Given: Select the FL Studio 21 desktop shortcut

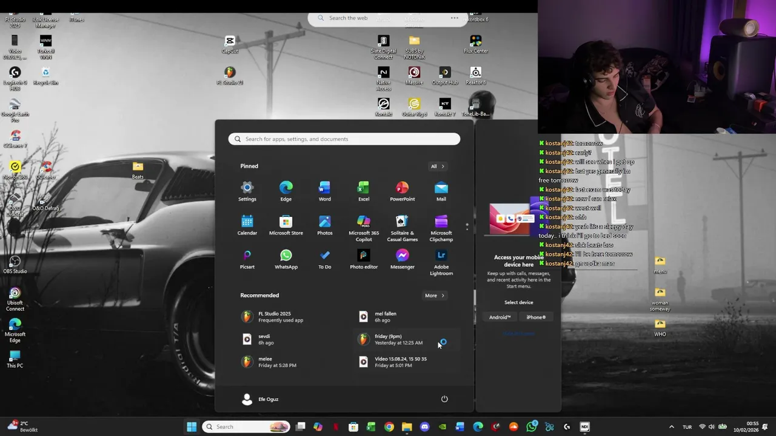Looking at the screenshot, I should (230, 76).
